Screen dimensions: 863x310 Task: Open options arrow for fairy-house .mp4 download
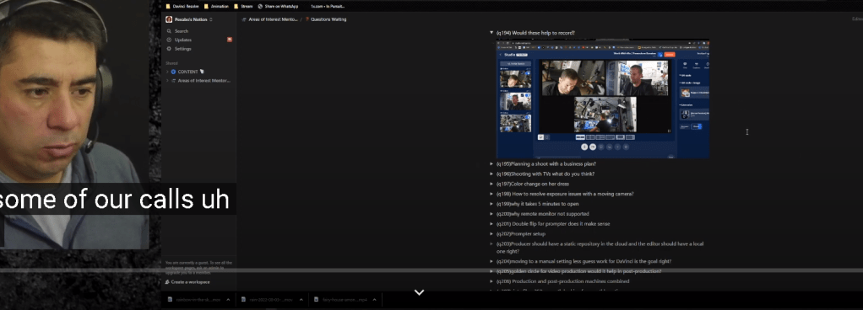click(374, 300)
